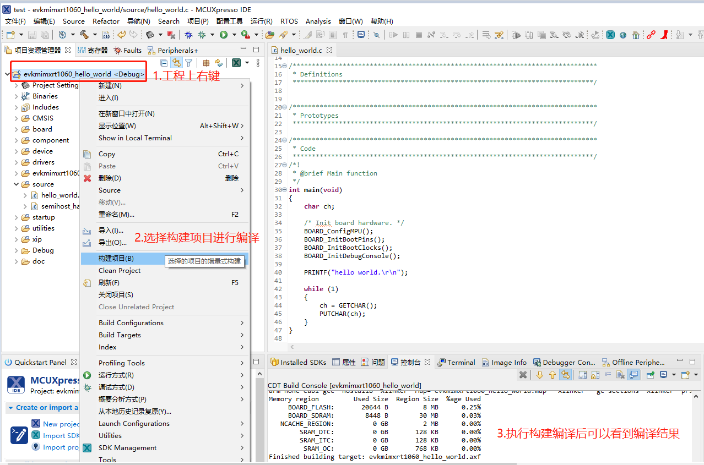
Task: Select 删除(D) in context menu
Action: coord(165,178)
